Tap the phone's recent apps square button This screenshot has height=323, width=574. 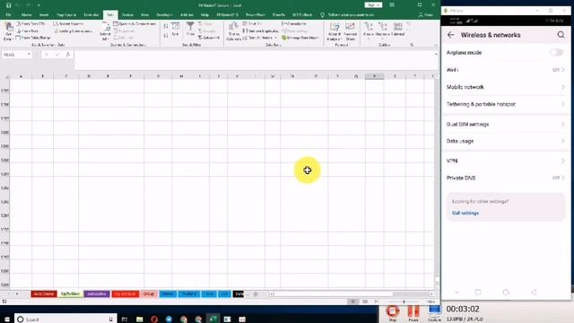pos(478,292)
